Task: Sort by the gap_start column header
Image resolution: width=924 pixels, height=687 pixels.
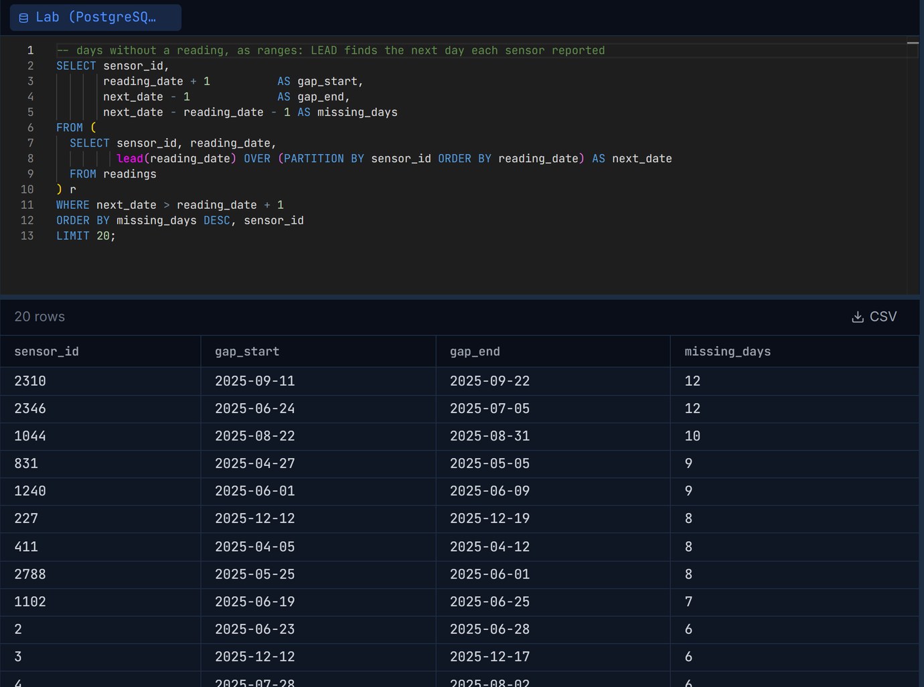Action: [318, 352]
